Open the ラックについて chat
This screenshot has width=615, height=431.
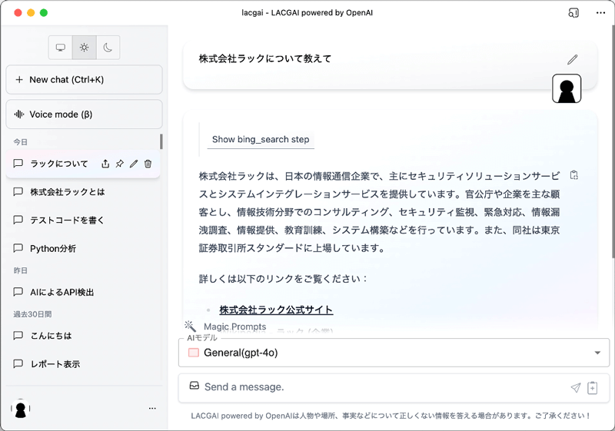(59, 164)
